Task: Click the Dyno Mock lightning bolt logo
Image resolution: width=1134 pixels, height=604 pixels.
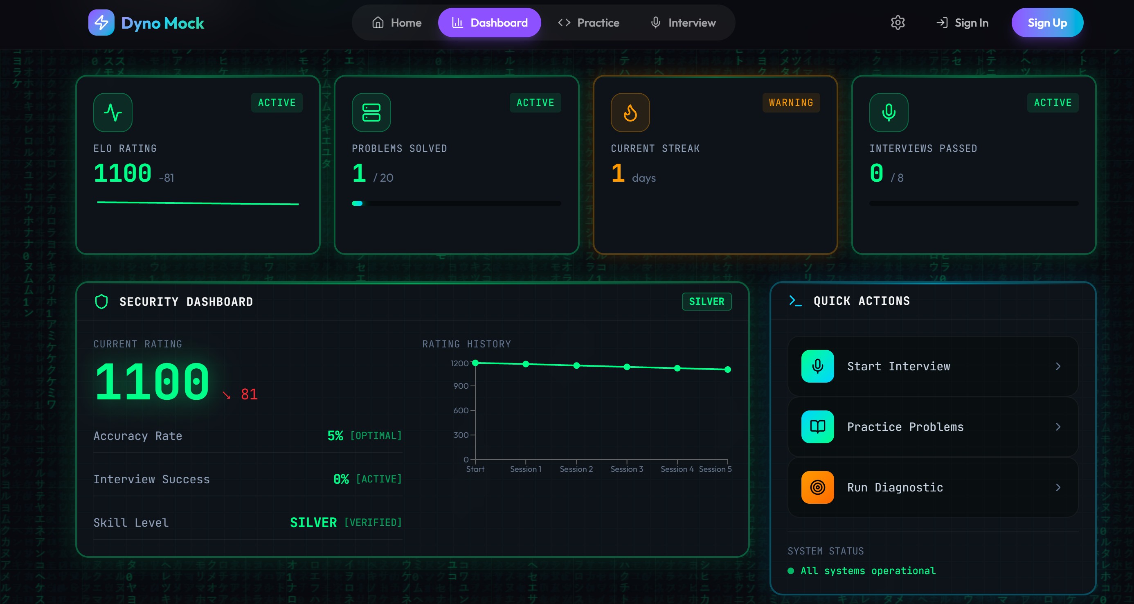Action: [x=101, y=23]
